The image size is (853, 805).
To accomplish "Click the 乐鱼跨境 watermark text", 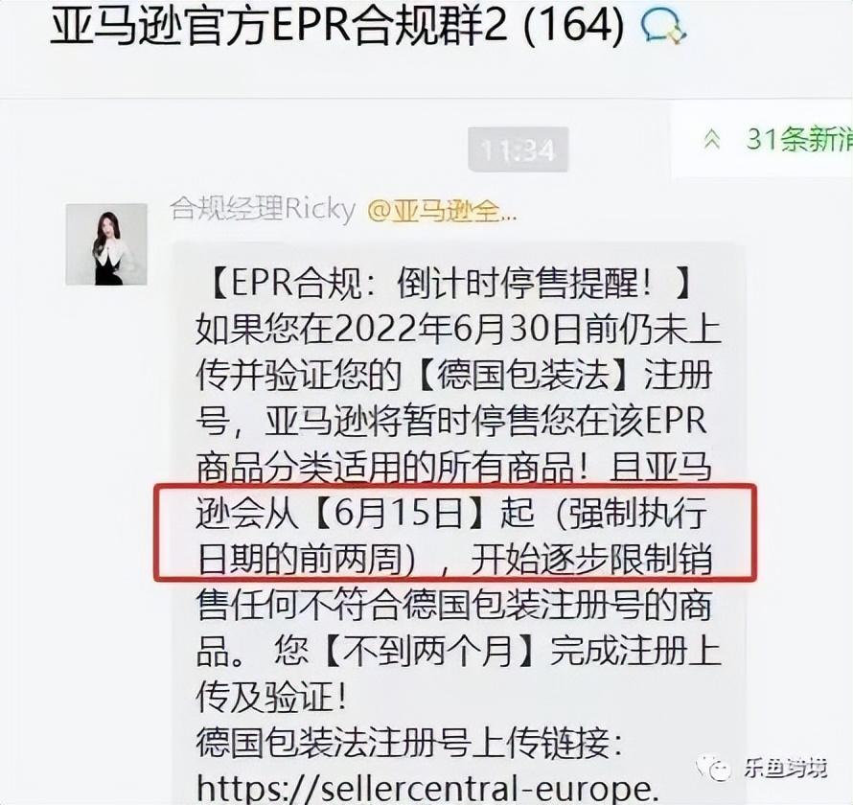I will tap(786, 768).
